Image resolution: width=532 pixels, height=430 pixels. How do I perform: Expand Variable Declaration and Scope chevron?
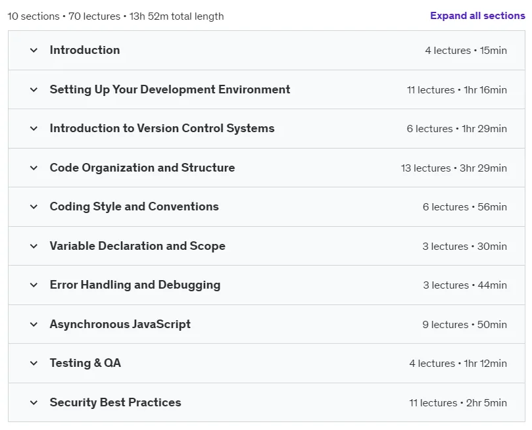pyautogui.click(x=34, y=246)
